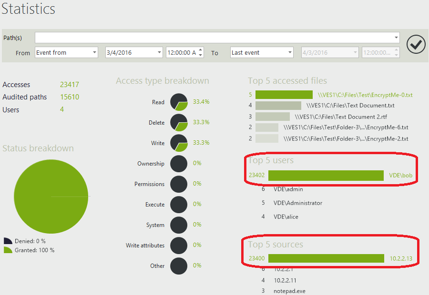Select user VDE\bob

point(400,176)
